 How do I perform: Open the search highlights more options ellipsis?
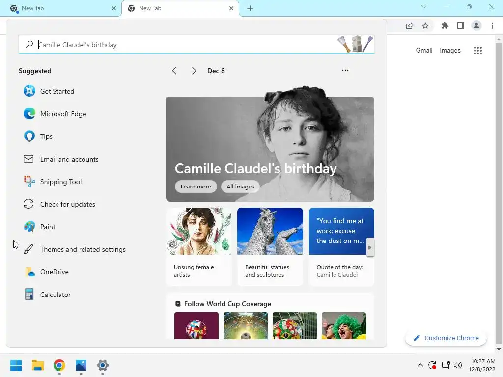point(345,70)
